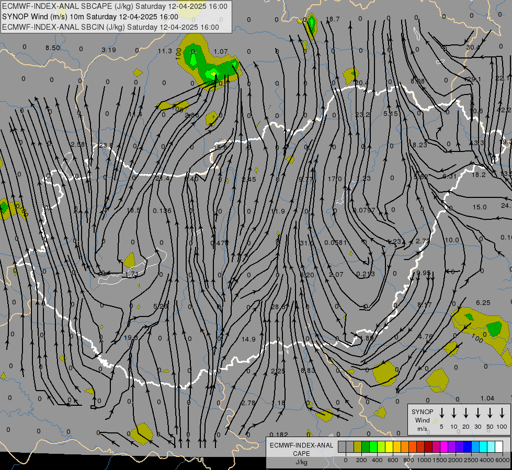This screenshot has width=512, height=470.
Task: Click map value 4.76
Action: tap(425, 336)
